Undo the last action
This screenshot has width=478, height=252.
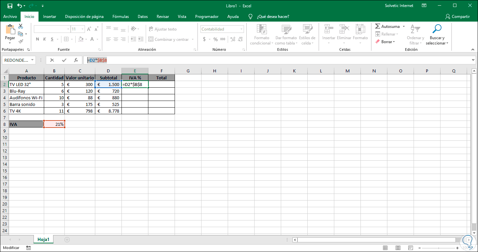coord(19,6)
